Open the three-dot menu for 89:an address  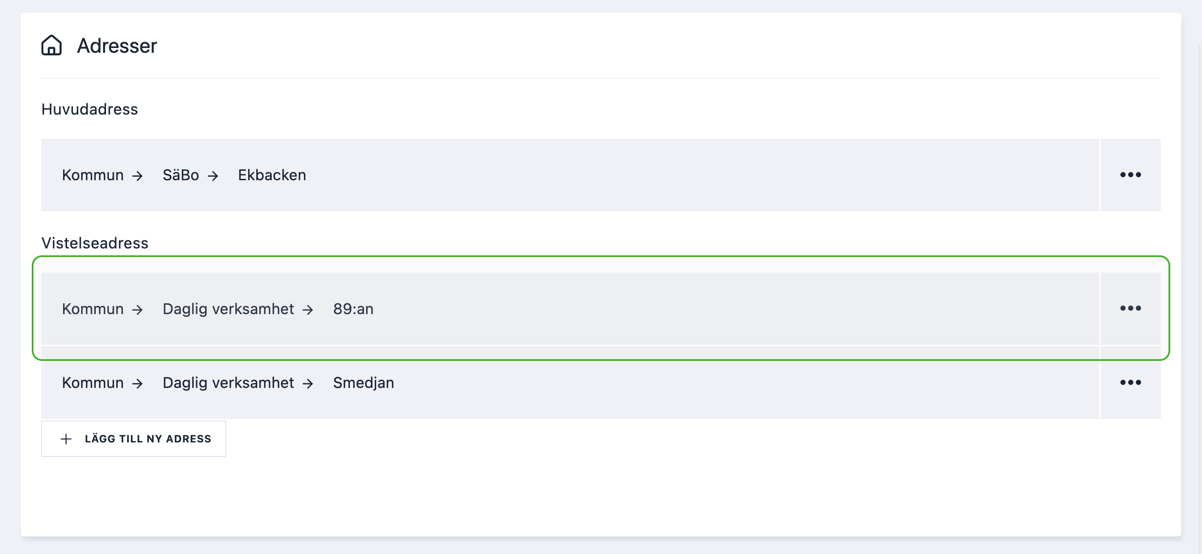pyautogui.click(x=1130, y=308)
